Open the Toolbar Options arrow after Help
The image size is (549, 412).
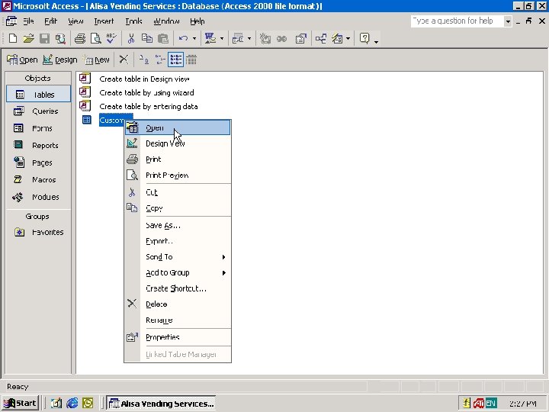pyautogui.click(x=377, y=41)
